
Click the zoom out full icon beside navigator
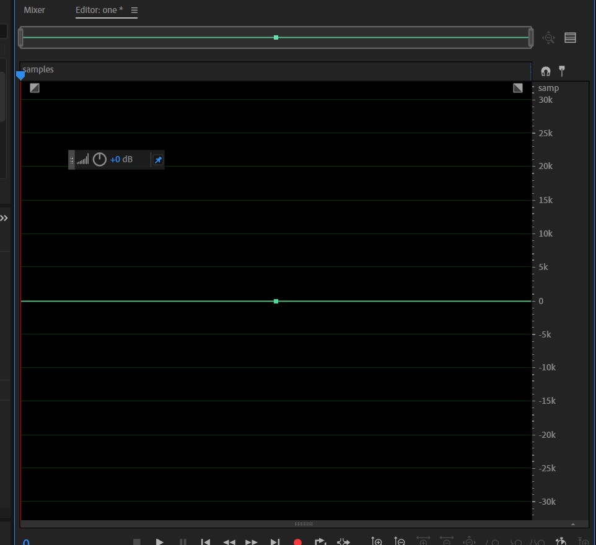[548, 38]
